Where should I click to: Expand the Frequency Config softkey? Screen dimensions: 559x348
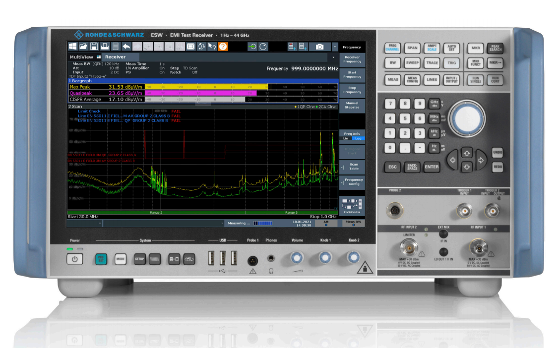pyautogui.click(x=353, y=182)
